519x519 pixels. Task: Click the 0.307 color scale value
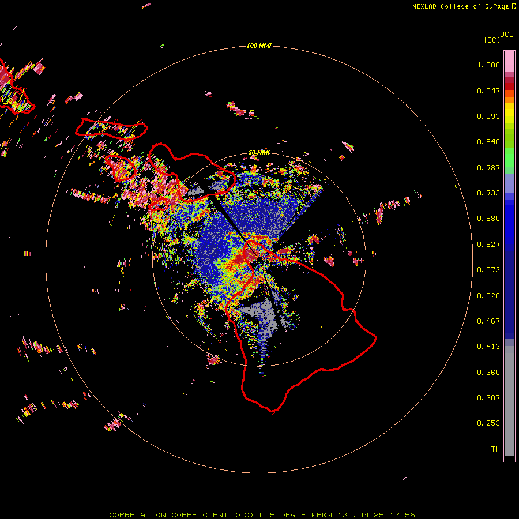[x=488, y=398]
